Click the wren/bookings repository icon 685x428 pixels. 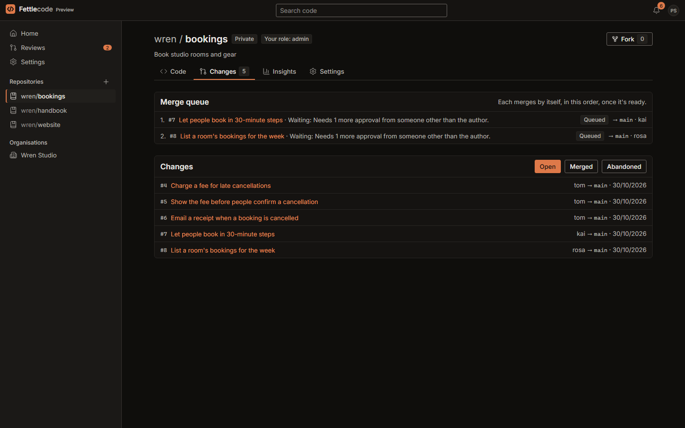click(x=13, y=96)
